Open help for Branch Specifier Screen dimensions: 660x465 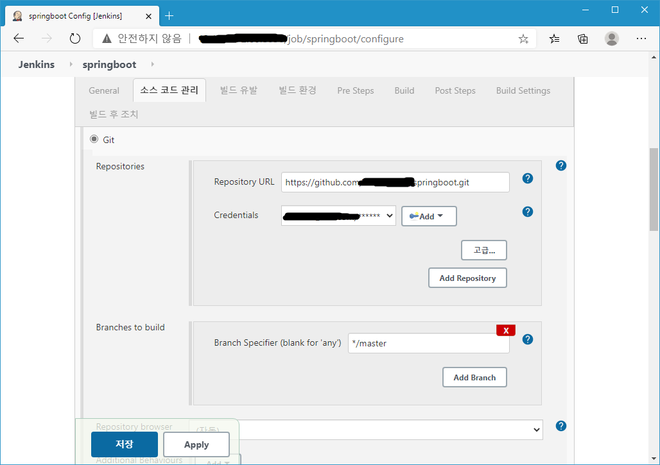(527, 339)
